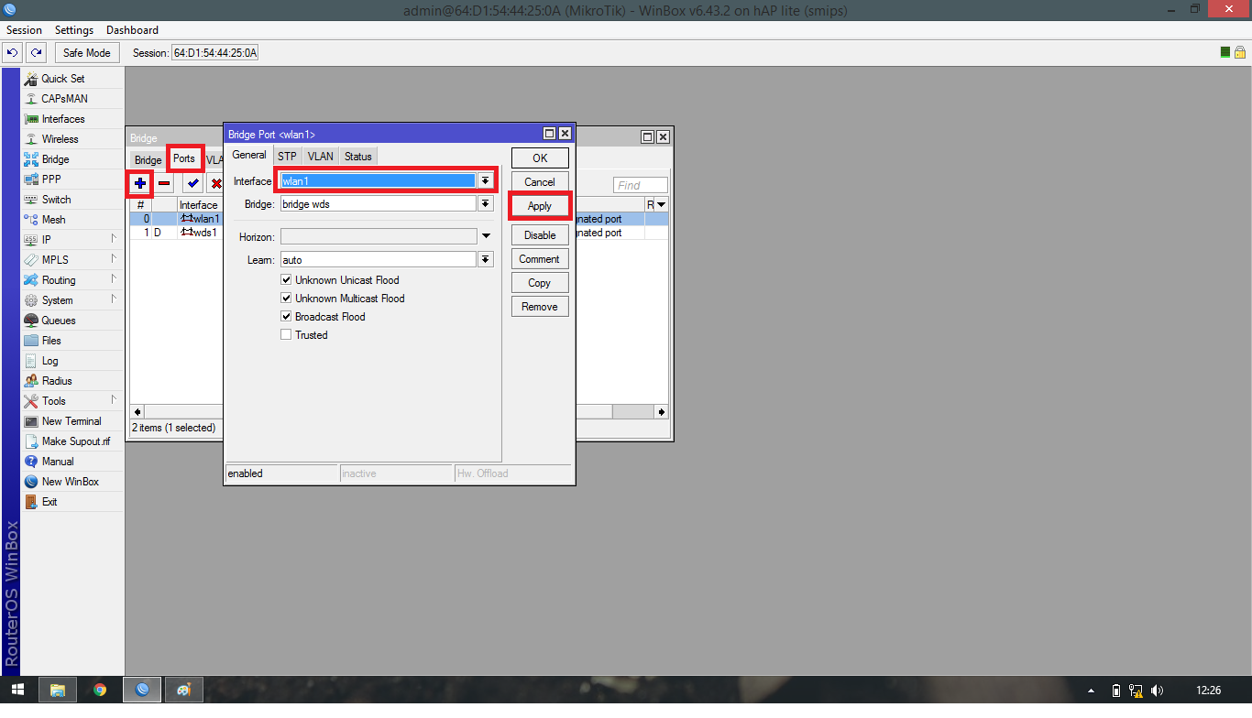Uncheck Broadcast Flood
The image size is (1252, 718).
tap(287, 317)
